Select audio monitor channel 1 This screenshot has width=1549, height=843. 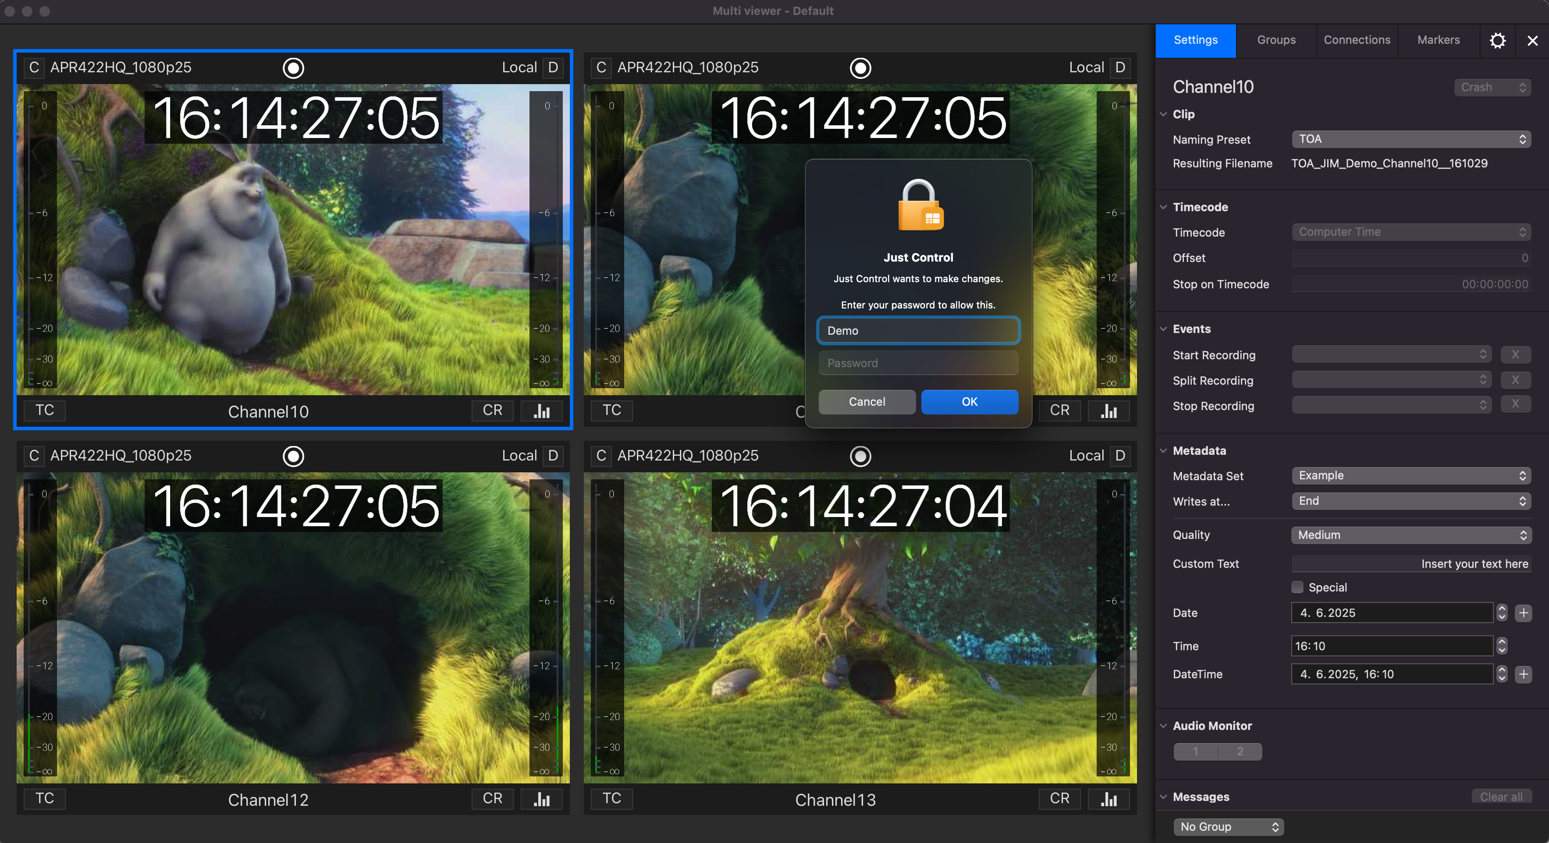tap(1195, 751)
